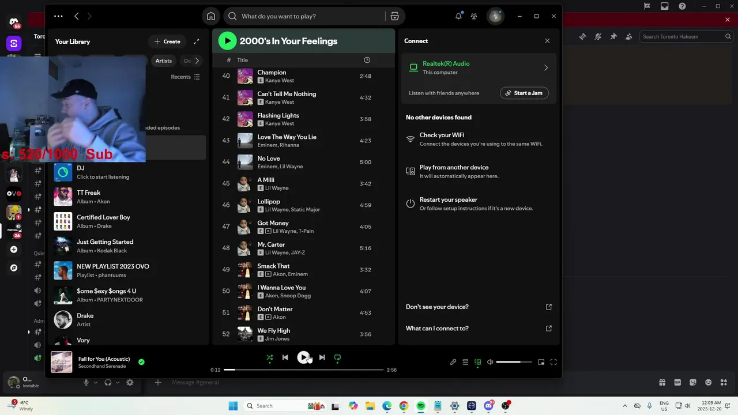738x415 pixels.
Task: Toggle repeat mode in Spotify
Action: (x=337, y=357)
